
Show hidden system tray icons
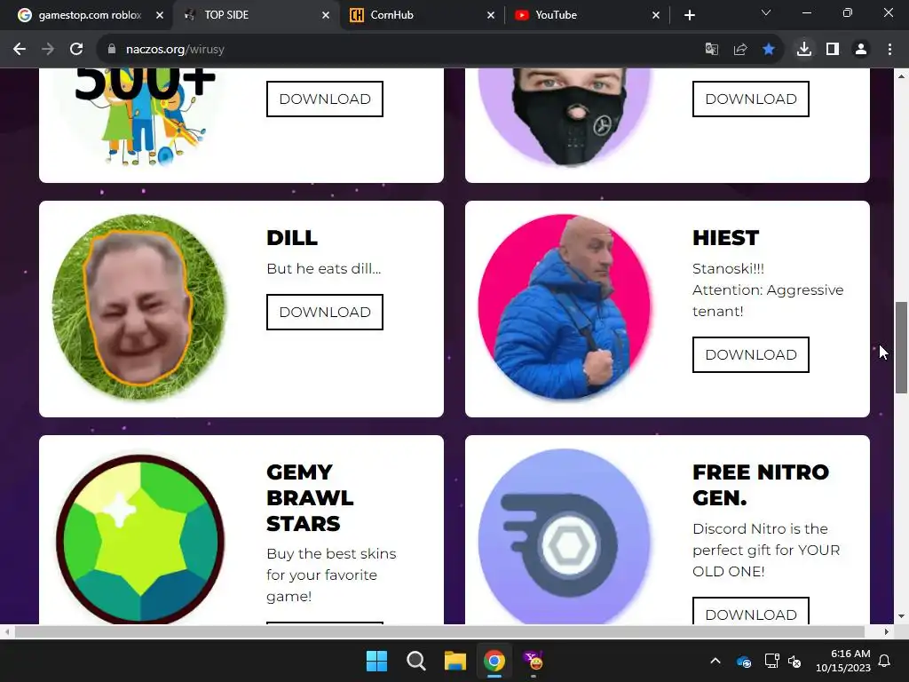coord(715,661)
